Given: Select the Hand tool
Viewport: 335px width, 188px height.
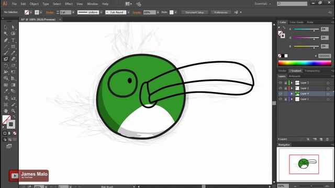Looking at the screenshot, I should 6,111.
